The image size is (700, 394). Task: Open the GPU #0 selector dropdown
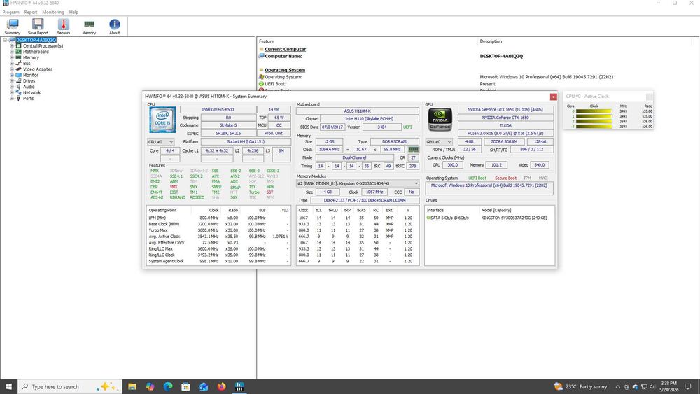pos(438,142)
